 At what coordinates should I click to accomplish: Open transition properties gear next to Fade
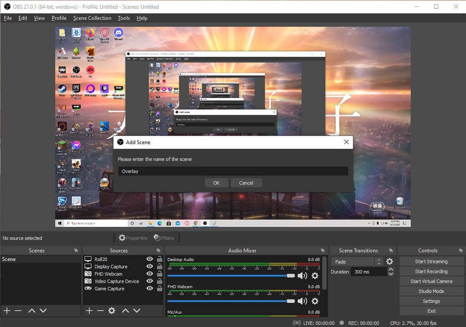(x=390, y=261)
